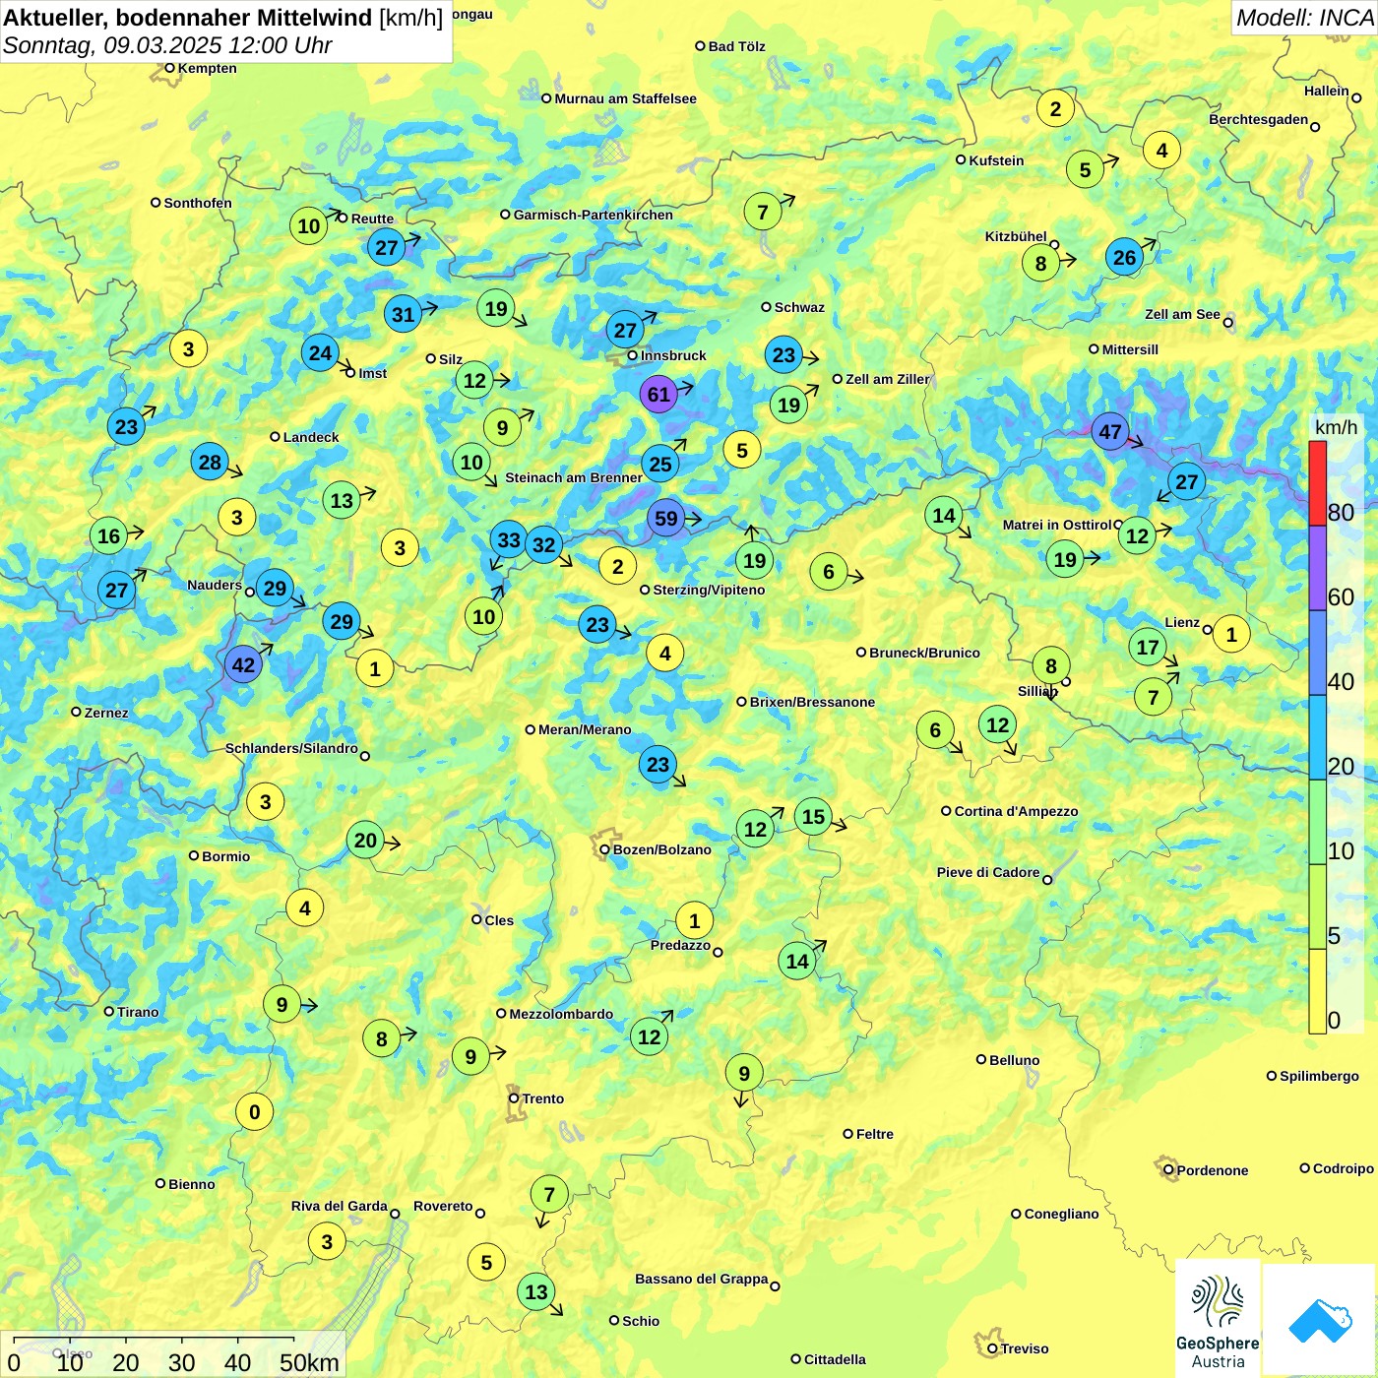Click the Kufstein city label
Viewport: 1378px width, 1378px height.
996,160
